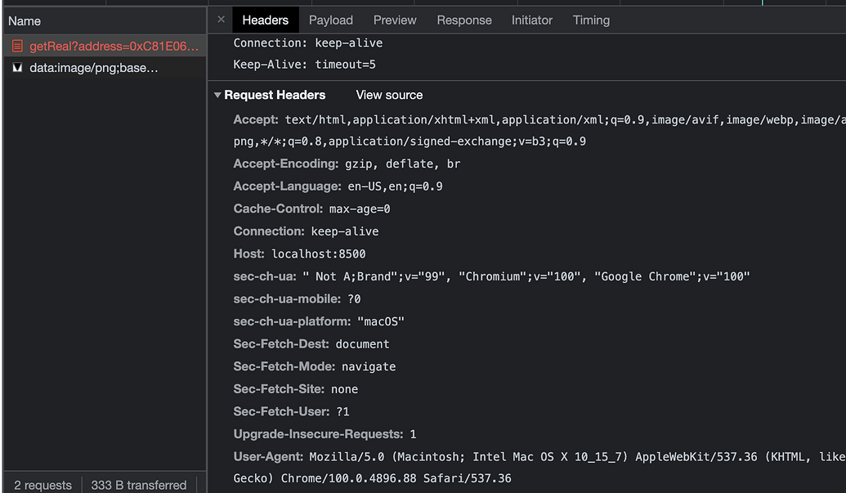This screenshot has height=493, width=846.
Task: Click the 333 B transferred status text
Action: [x=138, y=485]
